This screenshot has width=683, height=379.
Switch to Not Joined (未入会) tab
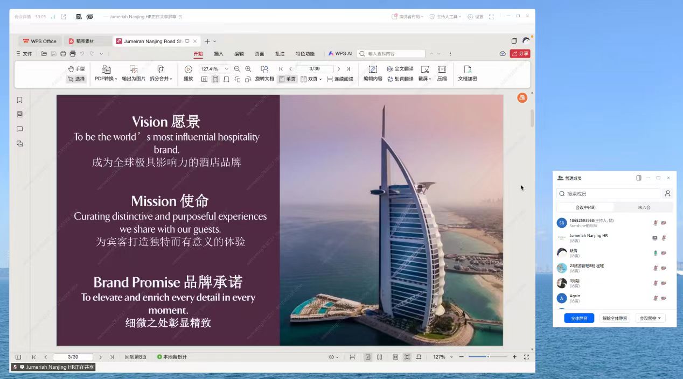644,207
